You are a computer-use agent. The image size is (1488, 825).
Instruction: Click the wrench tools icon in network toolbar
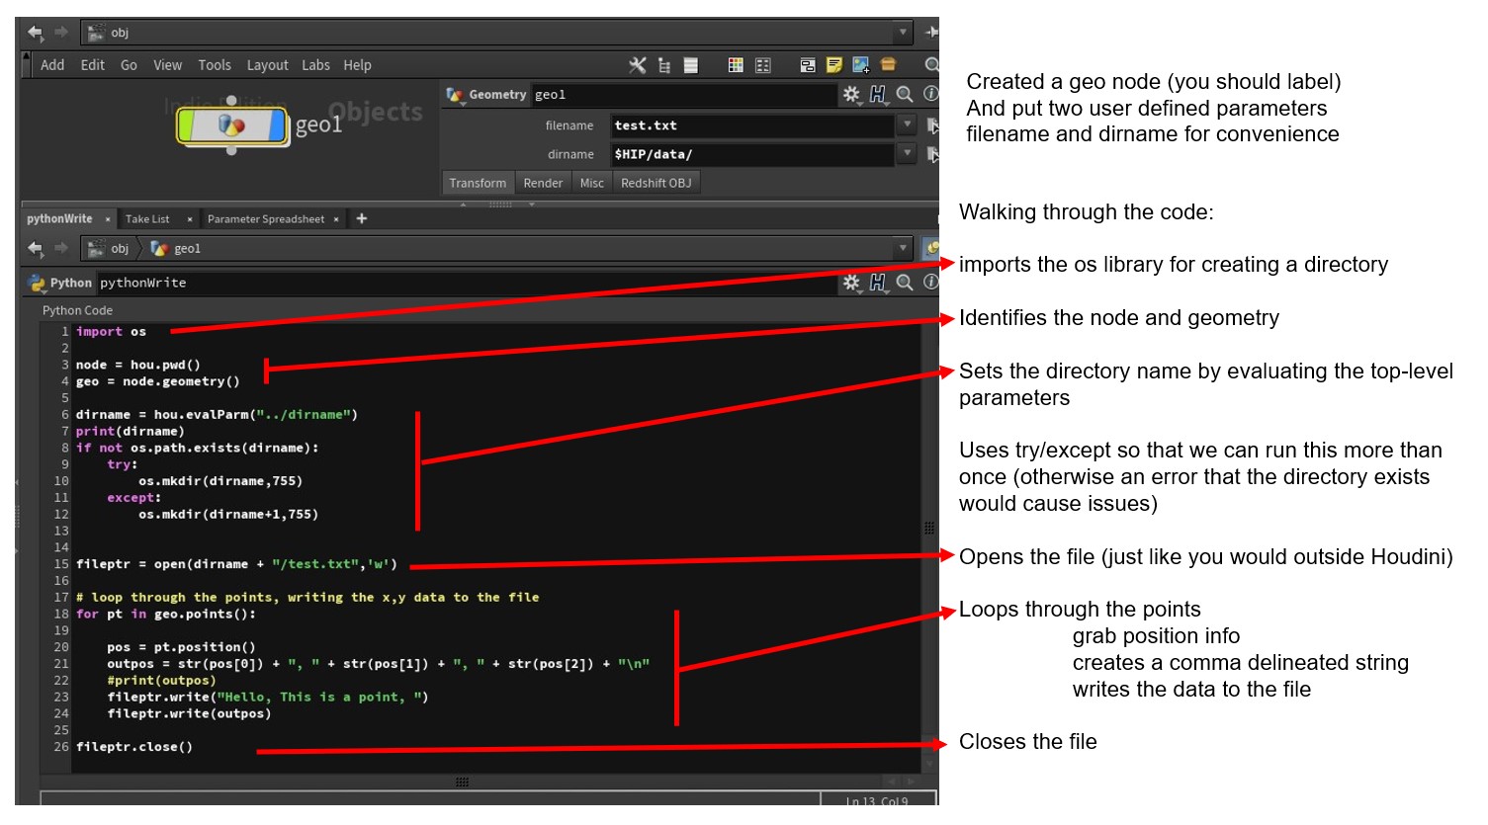click(x=638, y=65)
